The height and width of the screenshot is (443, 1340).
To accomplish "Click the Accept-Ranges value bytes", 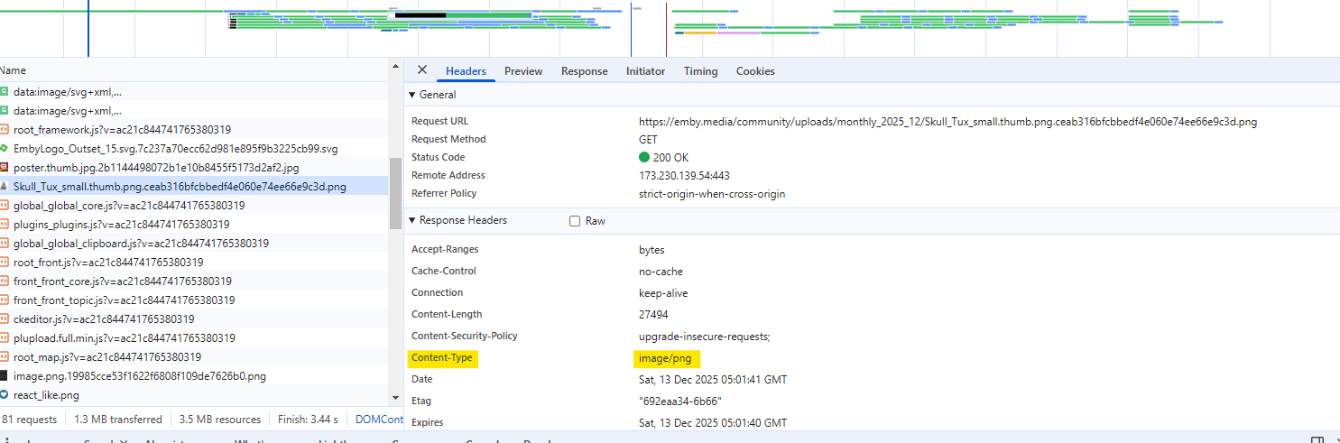I will point(652,250).
